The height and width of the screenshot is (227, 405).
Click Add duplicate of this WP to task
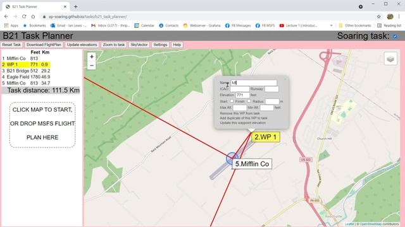tap(244, 118)
